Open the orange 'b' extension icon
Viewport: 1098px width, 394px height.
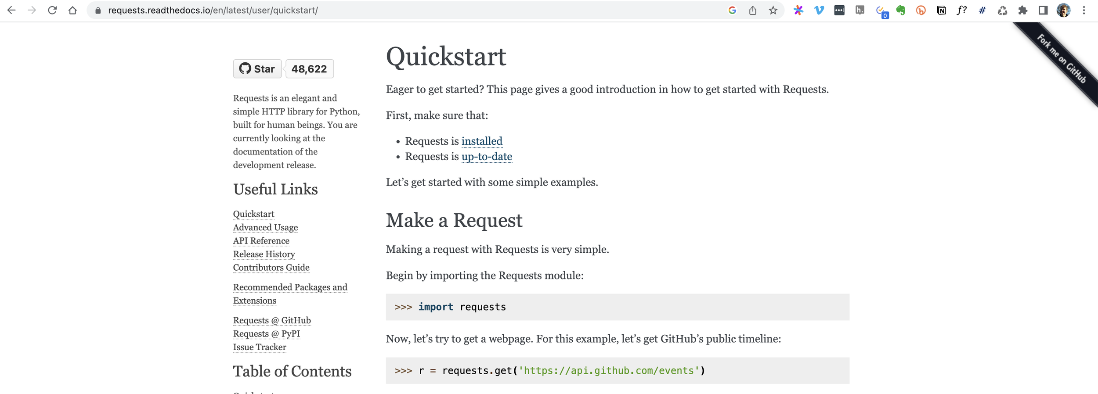coord(921,10)
